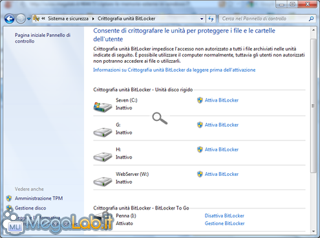Click shield icon beside Gestione disco
This screenshot has width=320, height=238.
point(9,208)
